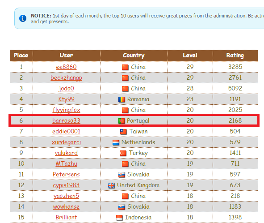Click the rating value 2025
264x223 pixels.
(x=235, y=110)
